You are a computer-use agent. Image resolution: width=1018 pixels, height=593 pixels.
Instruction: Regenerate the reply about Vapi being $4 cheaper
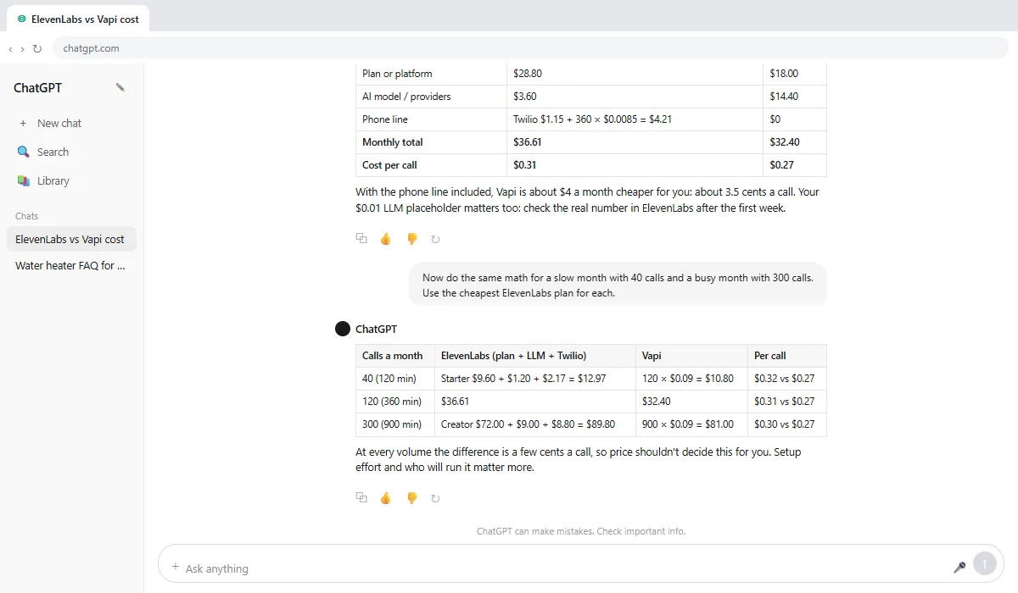435,239
